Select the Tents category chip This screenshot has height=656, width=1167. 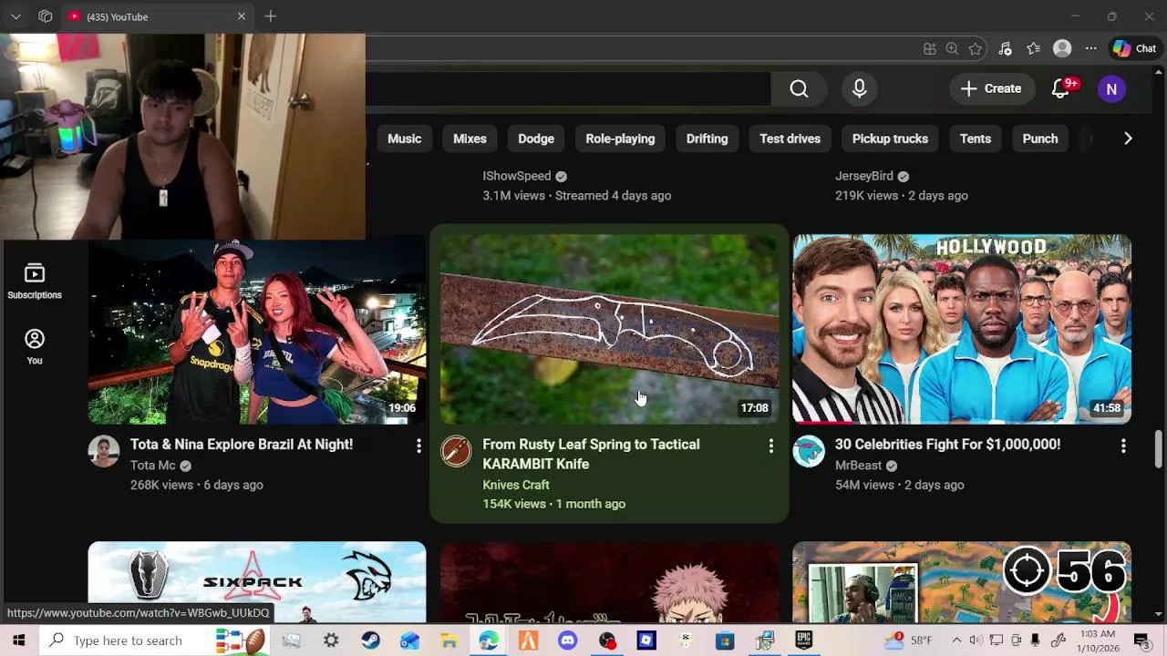pos(975,138)
